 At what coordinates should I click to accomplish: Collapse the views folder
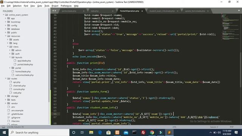pos(8,47)
